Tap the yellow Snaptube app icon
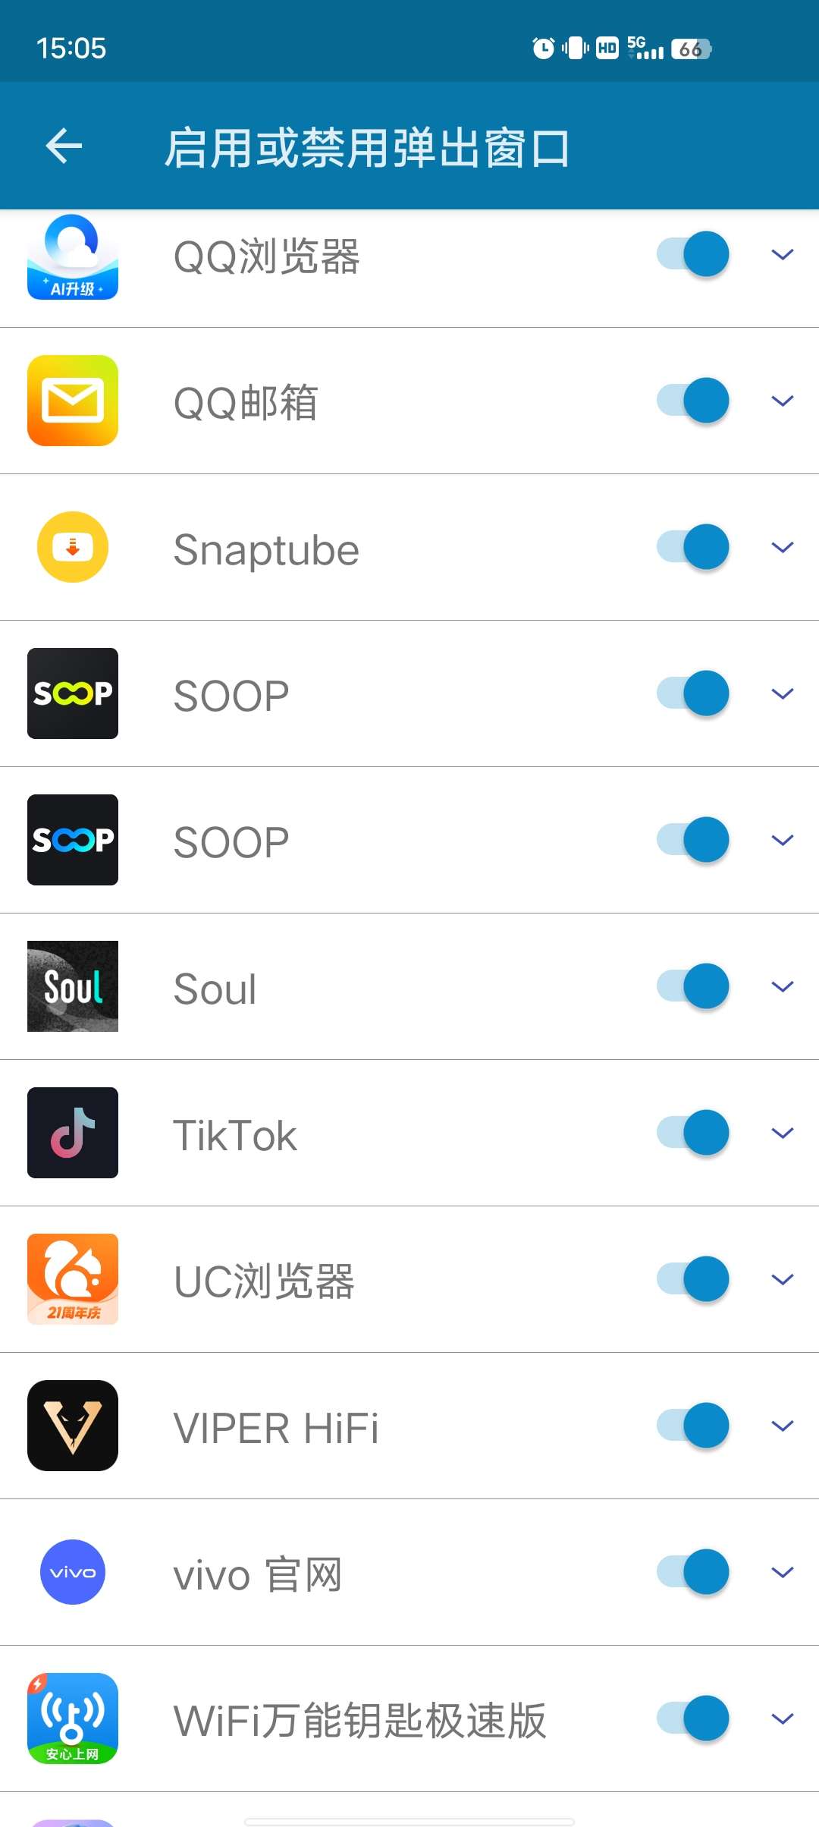Viewport: 819px width, 1827px height. tap(73, 547)
